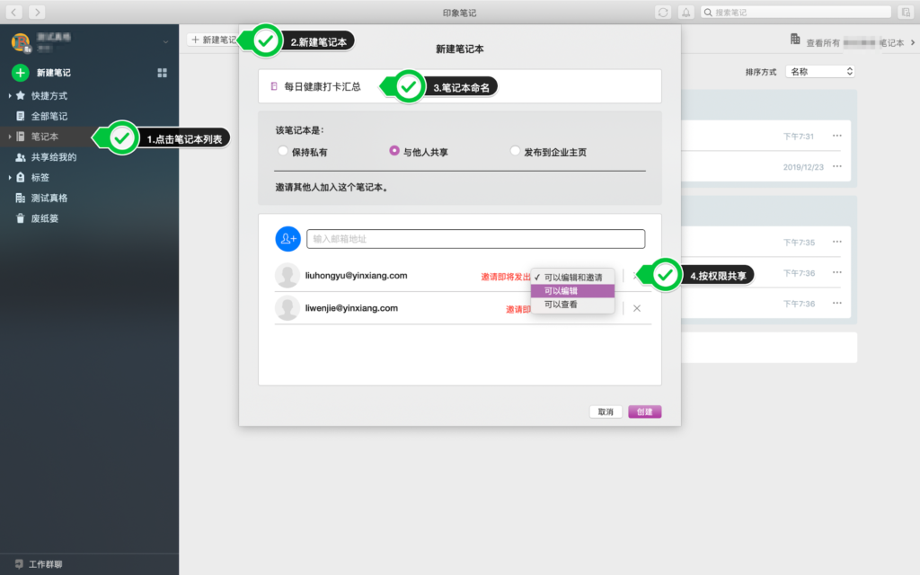The image size is (920, 575).
Task: Open 工作群聊 at sidebar bottom
Action: click(x=45, y=565)
